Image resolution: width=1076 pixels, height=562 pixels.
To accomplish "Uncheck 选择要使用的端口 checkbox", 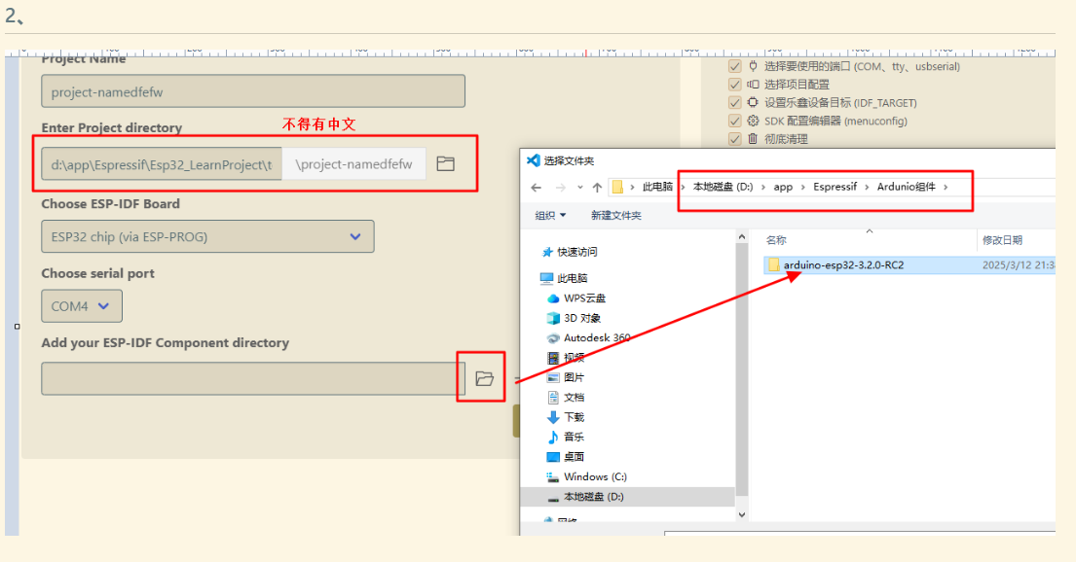I will coord(735,66).
